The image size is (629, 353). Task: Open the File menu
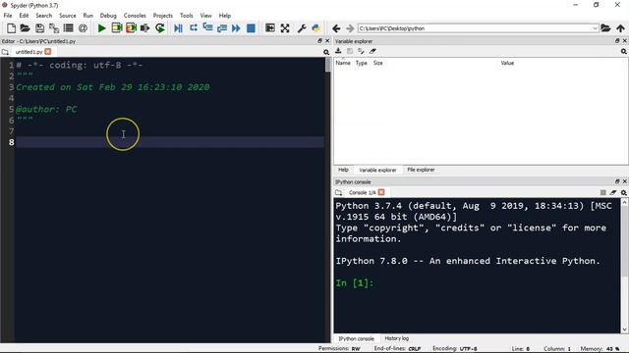8,16
